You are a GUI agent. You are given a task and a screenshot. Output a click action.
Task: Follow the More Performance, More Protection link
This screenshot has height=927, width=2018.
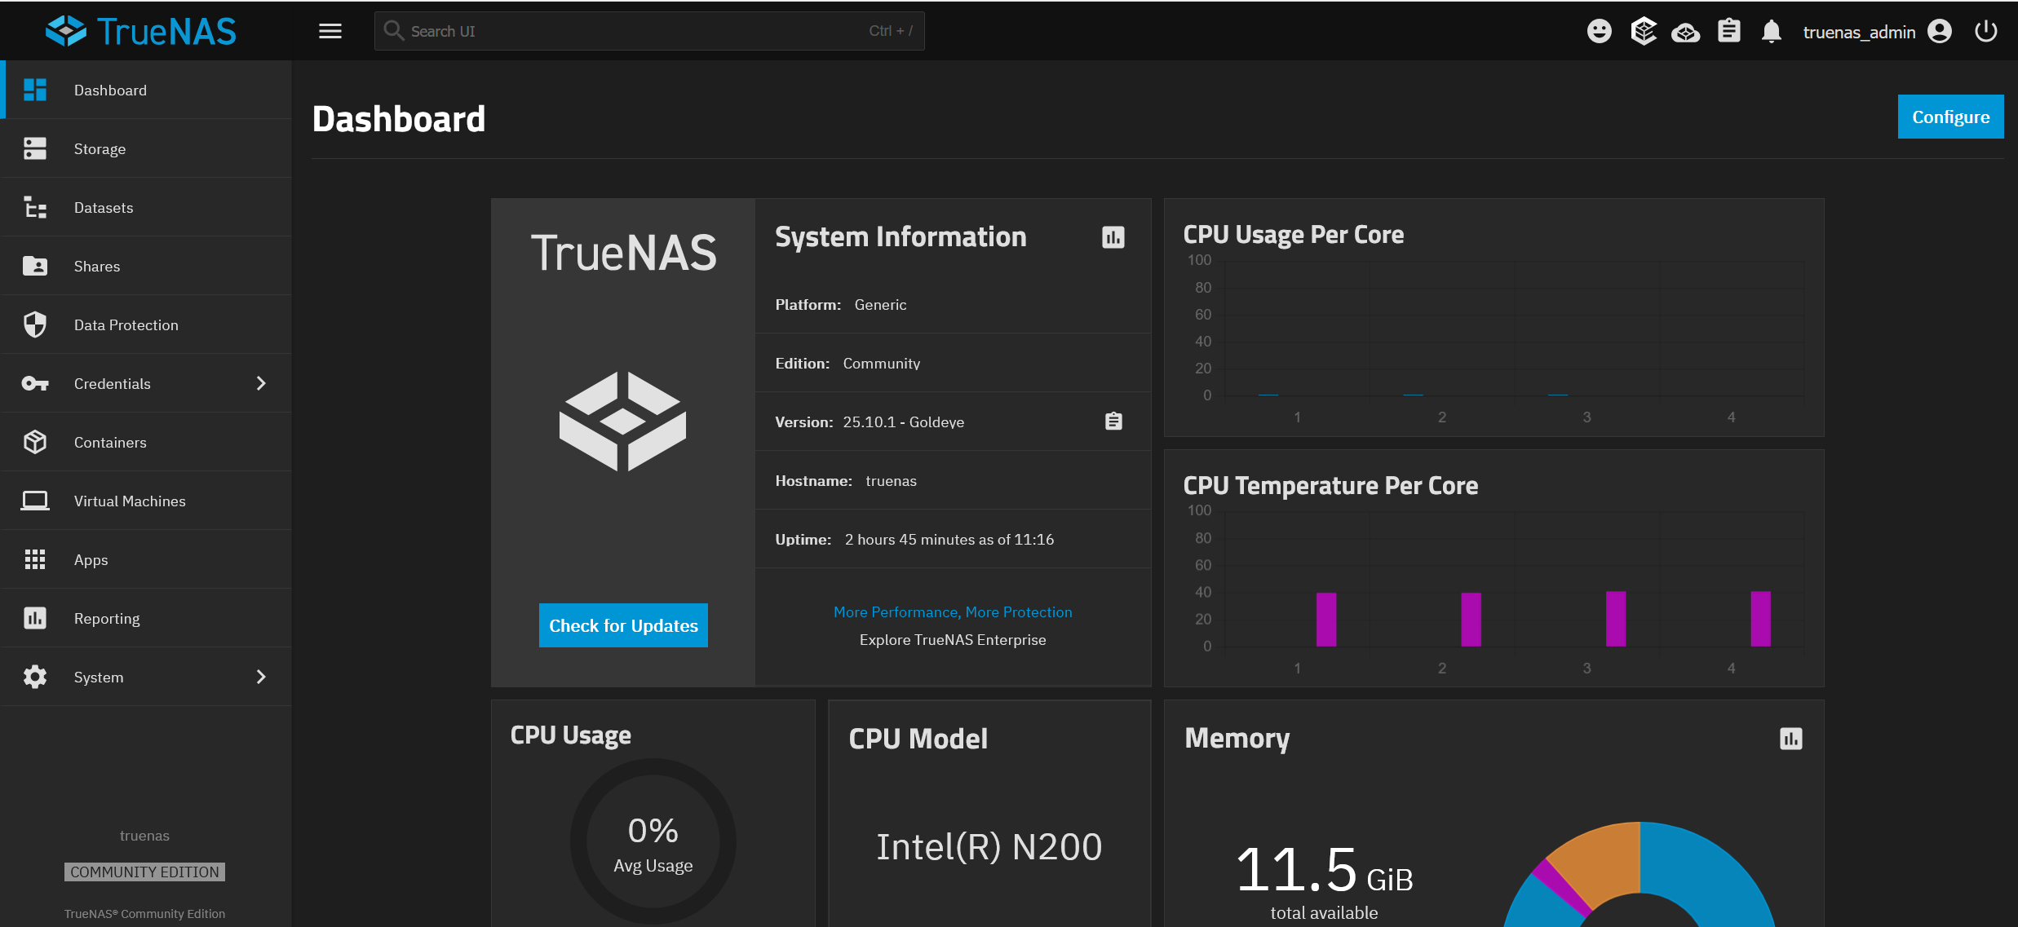(x=952, y=612)
